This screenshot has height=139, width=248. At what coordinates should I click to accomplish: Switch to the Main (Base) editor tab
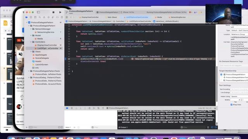coord(111,17)
